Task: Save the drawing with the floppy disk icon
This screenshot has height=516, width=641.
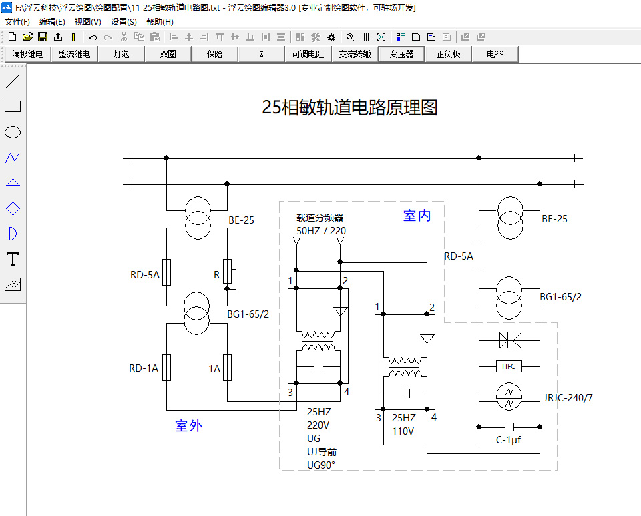Action: (43, 37)
